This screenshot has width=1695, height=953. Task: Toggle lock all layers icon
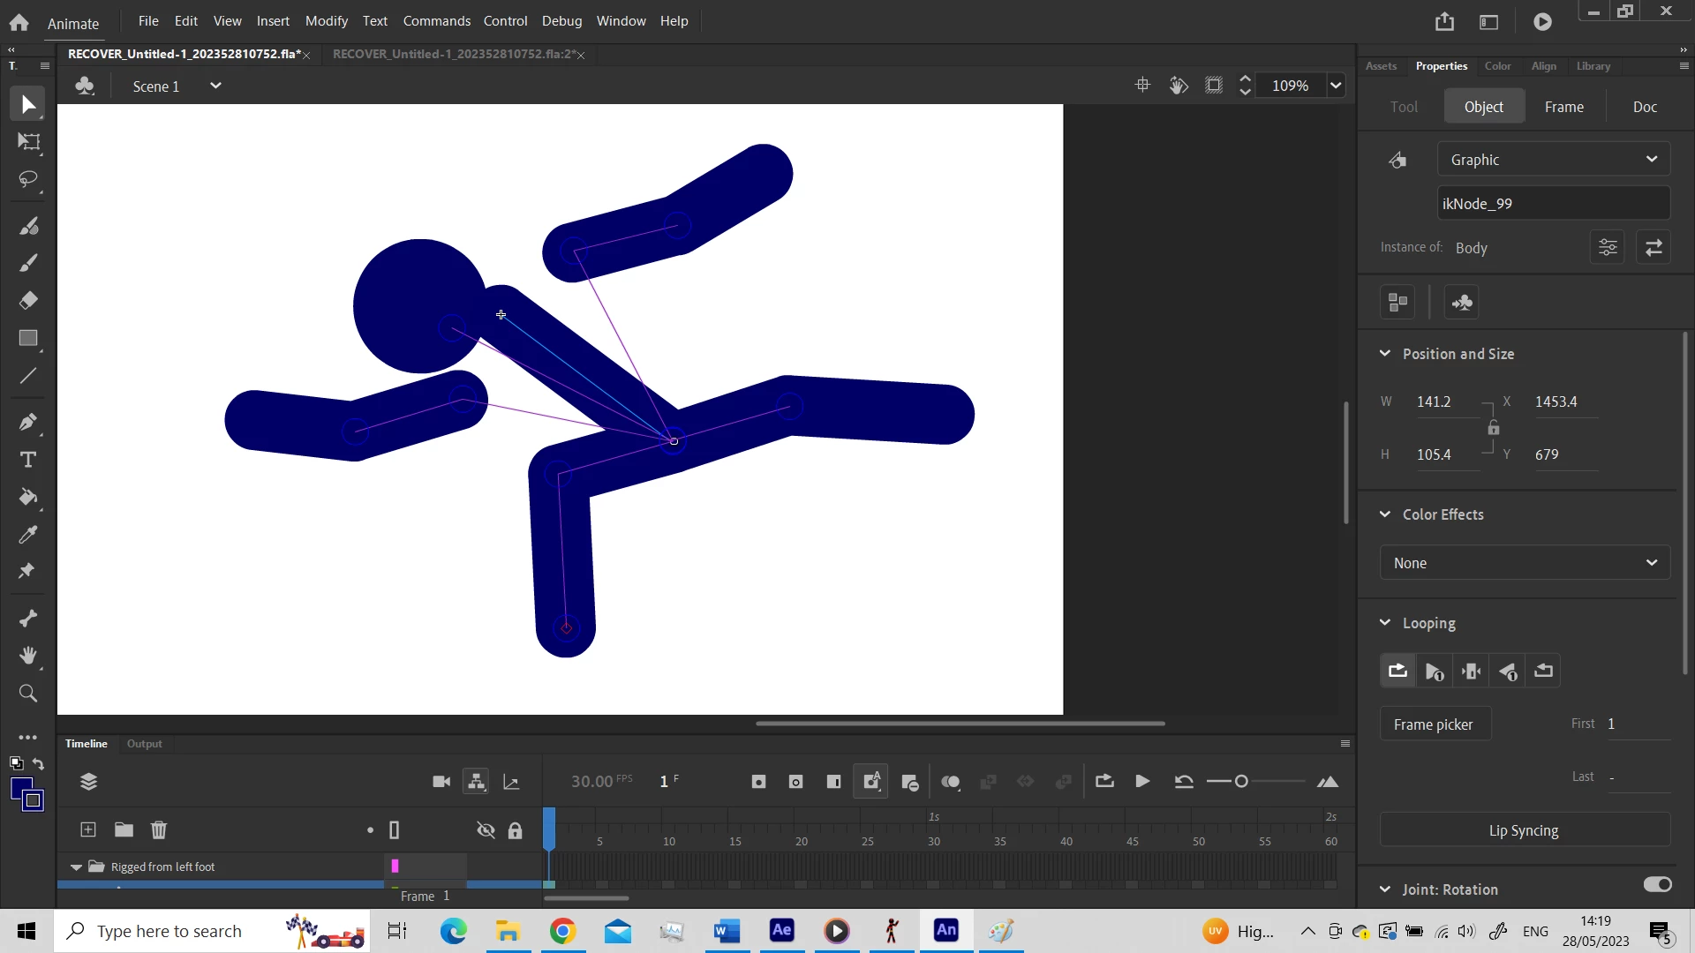[x=515, y=830]
